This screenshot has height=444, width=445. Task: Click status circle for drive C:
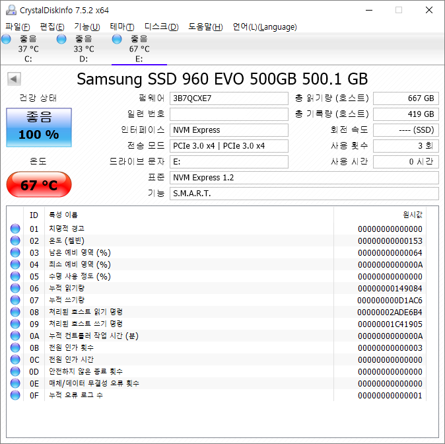[x=6, y=39]
